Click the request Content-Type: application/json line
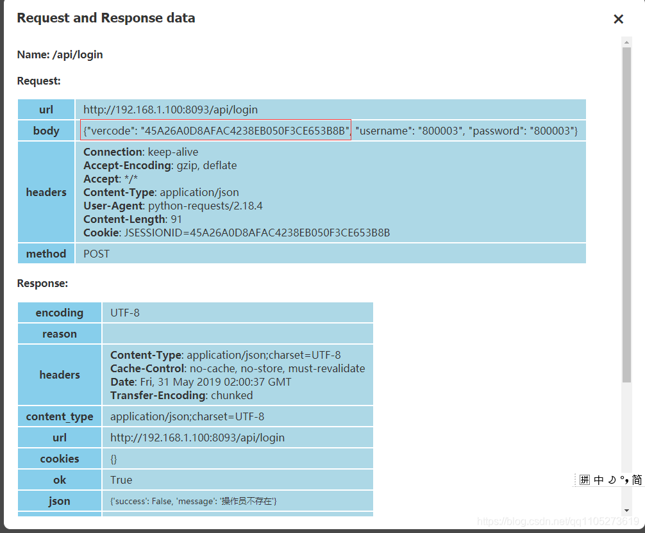The height and width of the screenshot is (533, 645). (x=161, y=192)
